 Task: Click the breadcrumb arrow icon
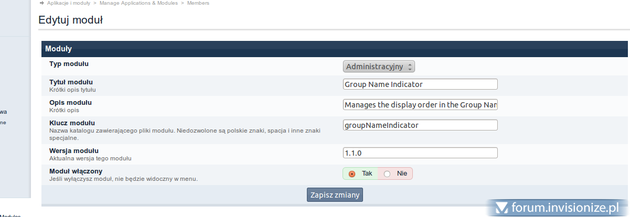click(41, 3)
